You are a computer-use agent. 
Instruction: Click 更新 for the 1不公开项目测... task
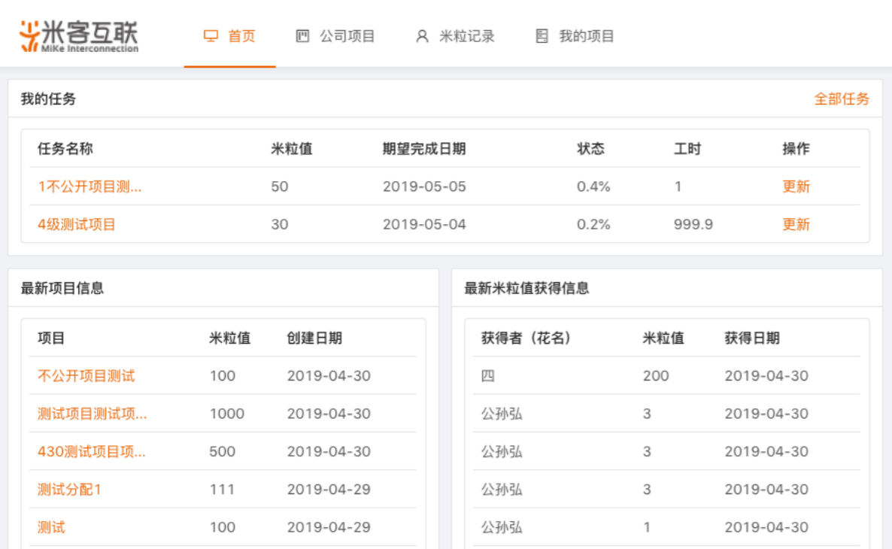[x=796, y=187]
